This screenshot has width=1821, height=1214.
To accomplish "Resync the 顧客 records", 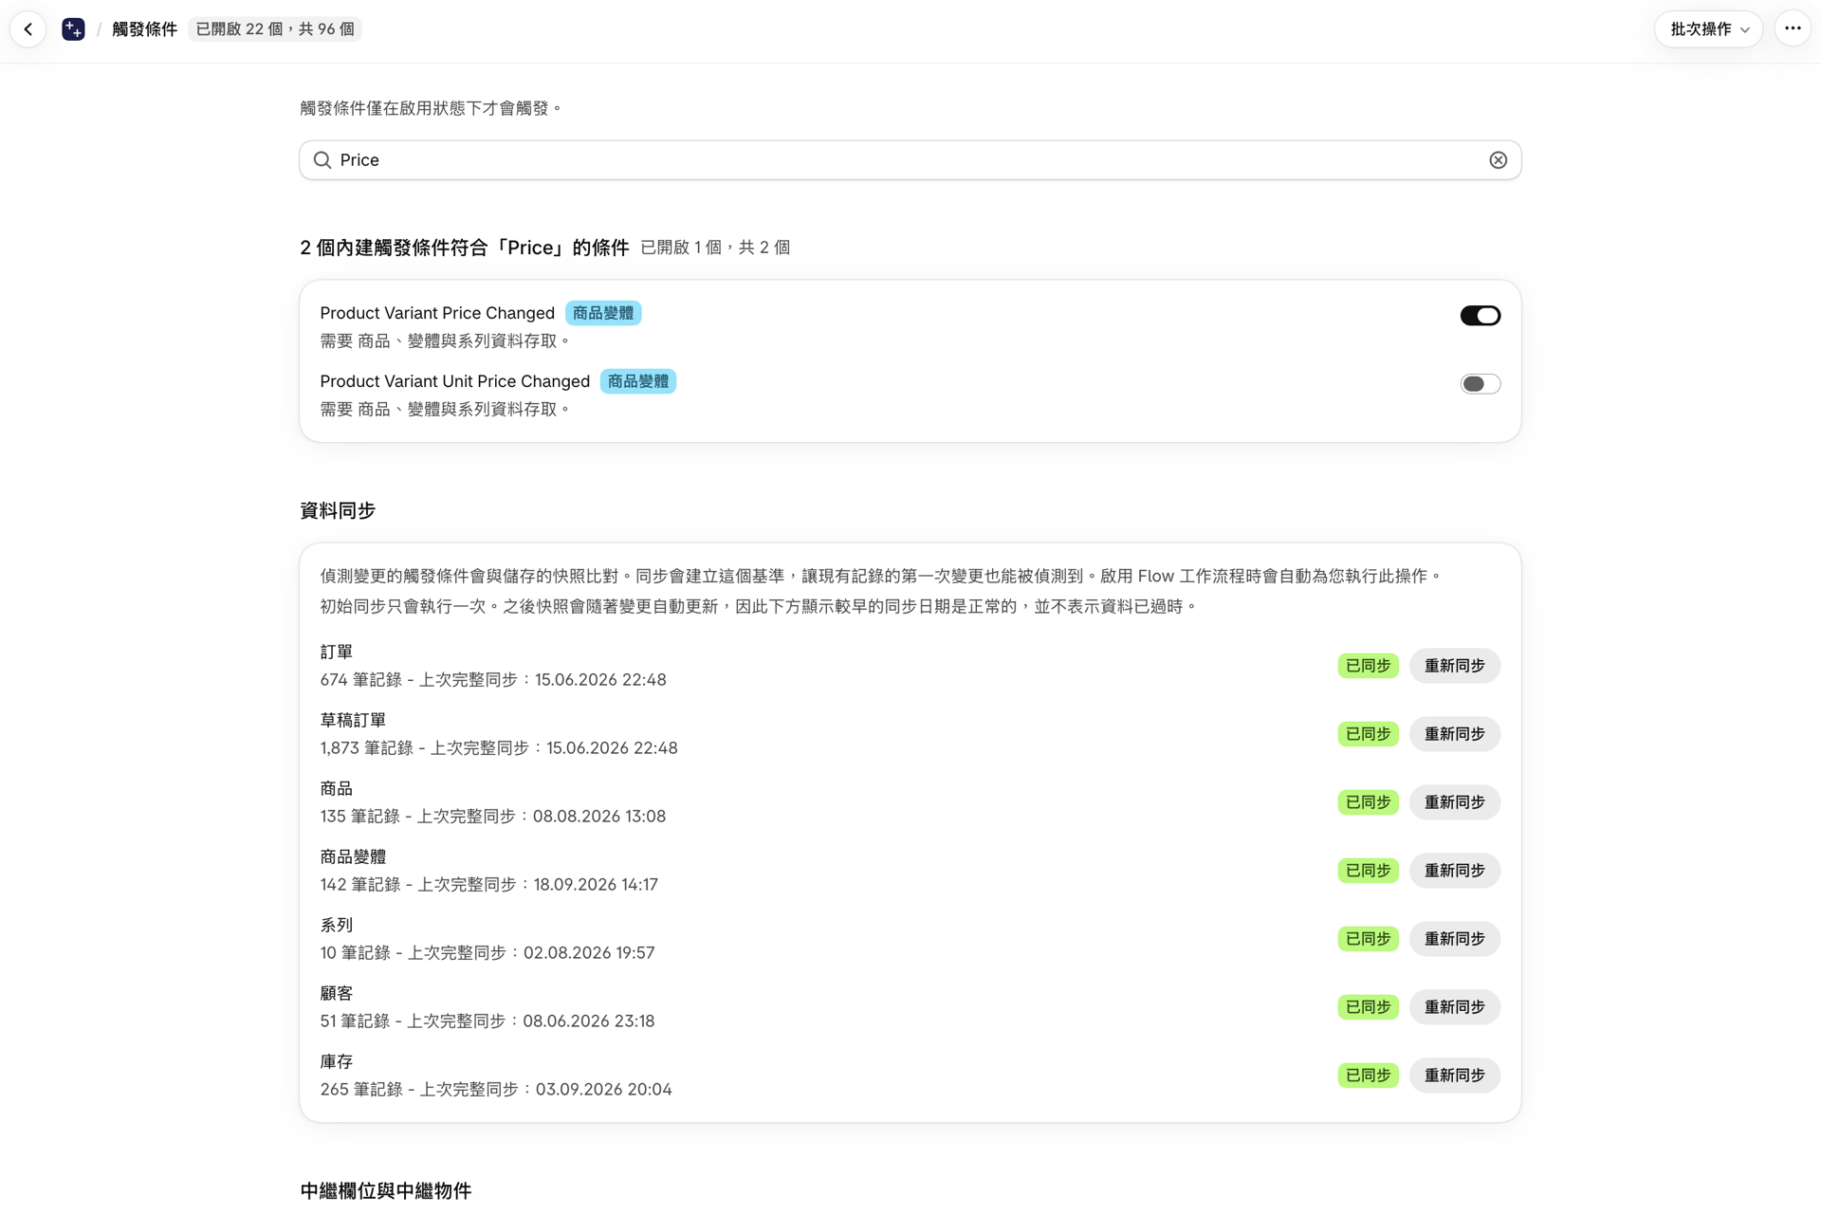I will point(1454,1007).
